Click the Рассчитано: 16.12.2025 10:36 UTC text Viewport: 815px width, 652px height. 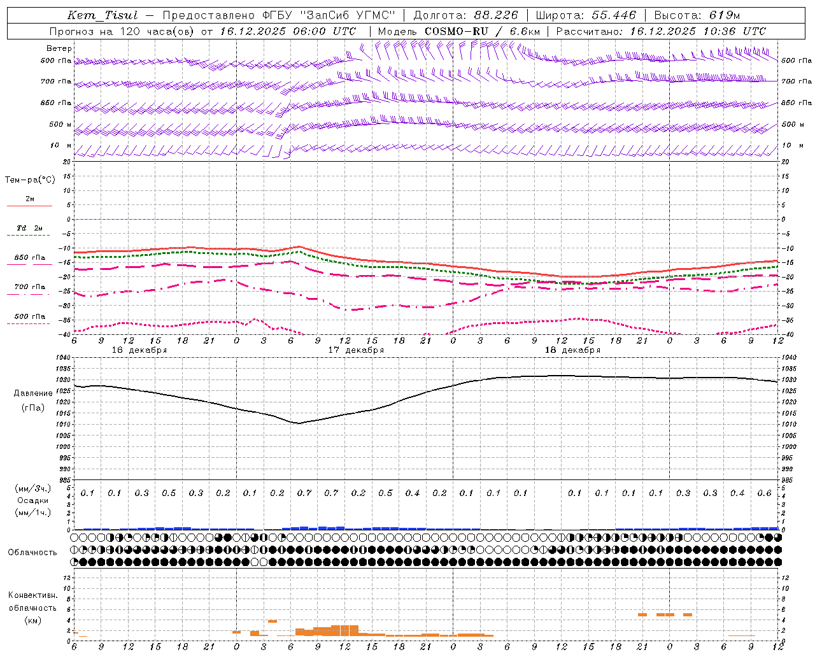pos(661,31)
